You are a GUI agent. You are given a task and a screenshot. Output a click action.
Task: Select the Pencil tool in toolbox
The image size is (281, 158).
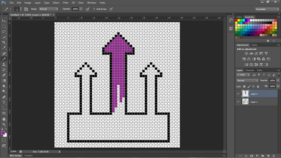(x=4, y=59)
